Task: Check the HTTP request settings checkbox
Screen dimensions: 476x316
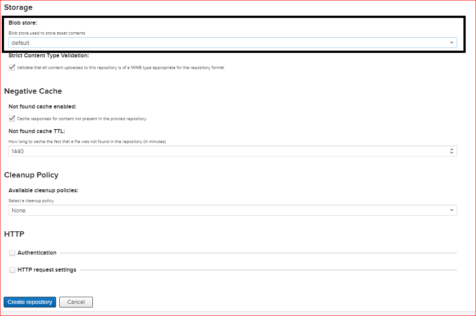Action: click(x=12, y=270)
